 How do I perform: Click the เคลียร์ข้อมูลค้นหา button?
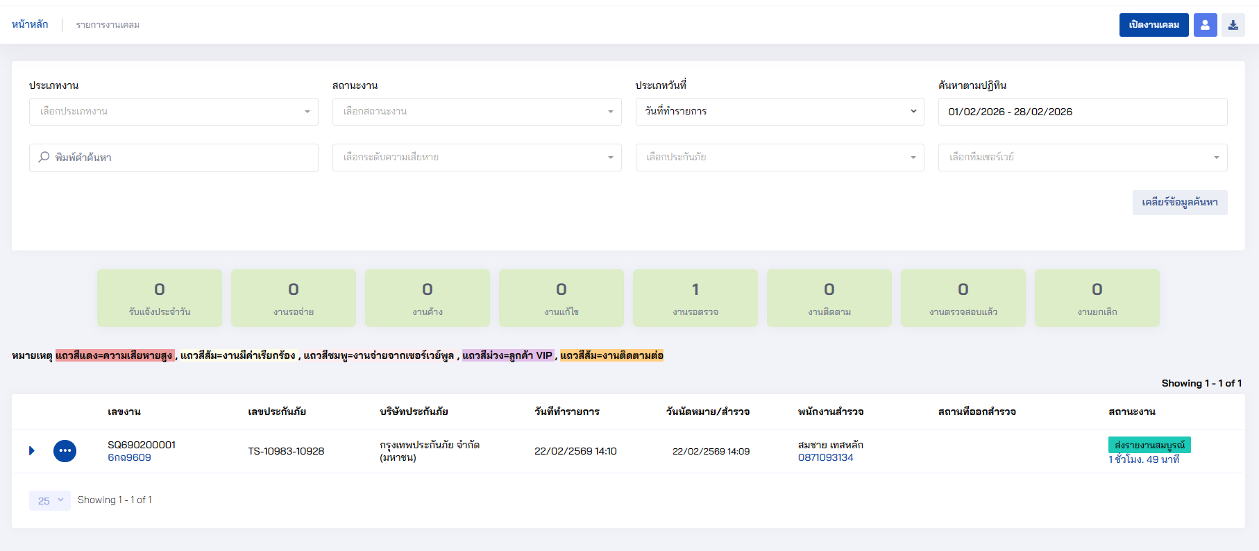(x=1179, y=203)
